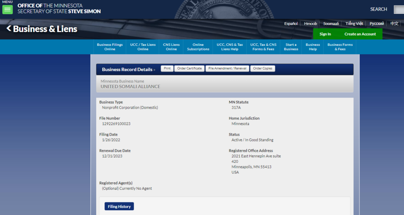The width and height of the screenshot is (404, 215).
Task: Click (Optional) Currently No Agent text
Action: (127, 189)
